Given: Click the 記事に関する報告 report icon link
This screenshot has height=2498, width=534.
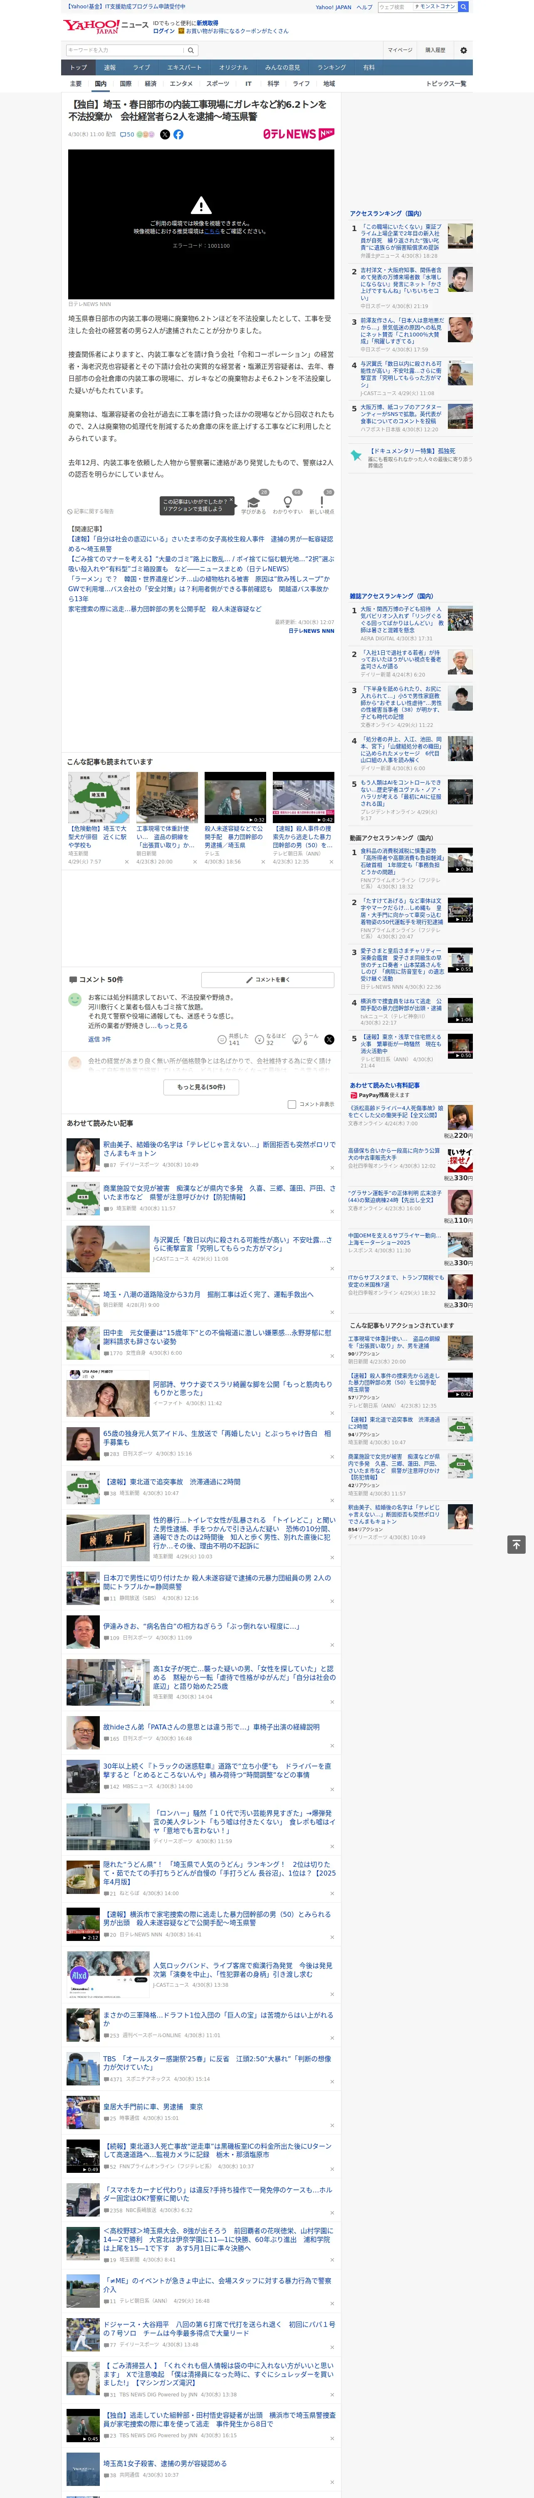Looking at the screenshot, I should [90, 511].
